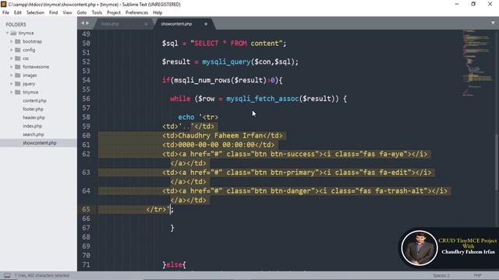This screenshot has width=499, height=280.
Task: Click the 'Chaudhry Faheem Irfan' table cell text
Action: coord(220,135)
